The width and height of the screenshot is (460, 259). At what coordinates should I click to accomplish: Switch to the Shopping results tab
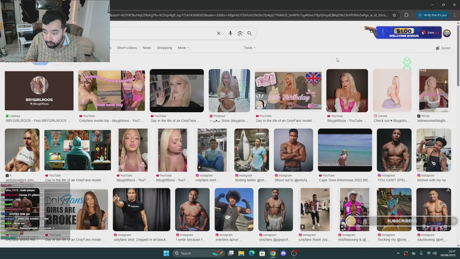[x=165, y=48]
